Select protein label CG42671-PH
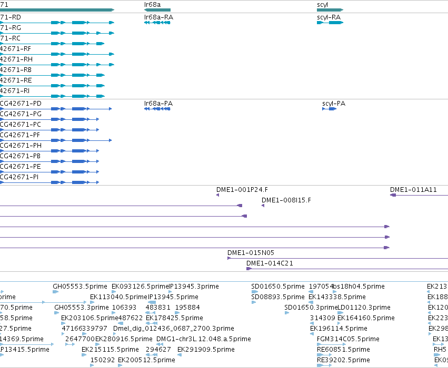 click(21, 146)
